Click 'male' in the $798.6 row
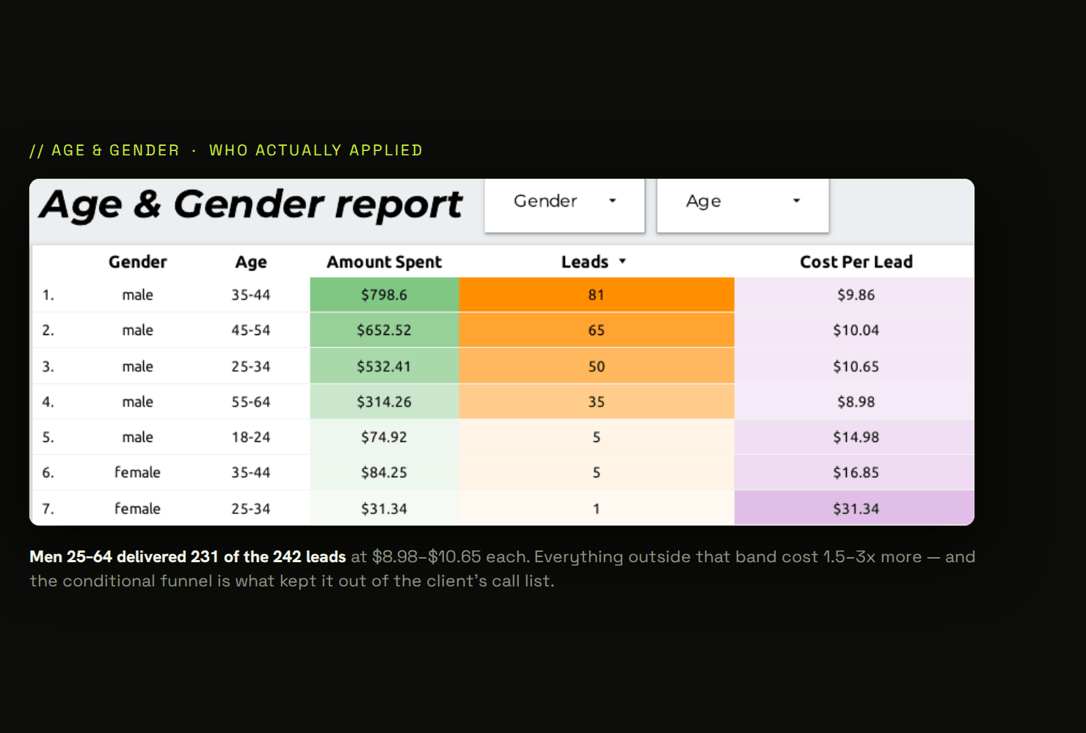The height and width of the screenshot is (733, 1086). (x=138, y=295)
